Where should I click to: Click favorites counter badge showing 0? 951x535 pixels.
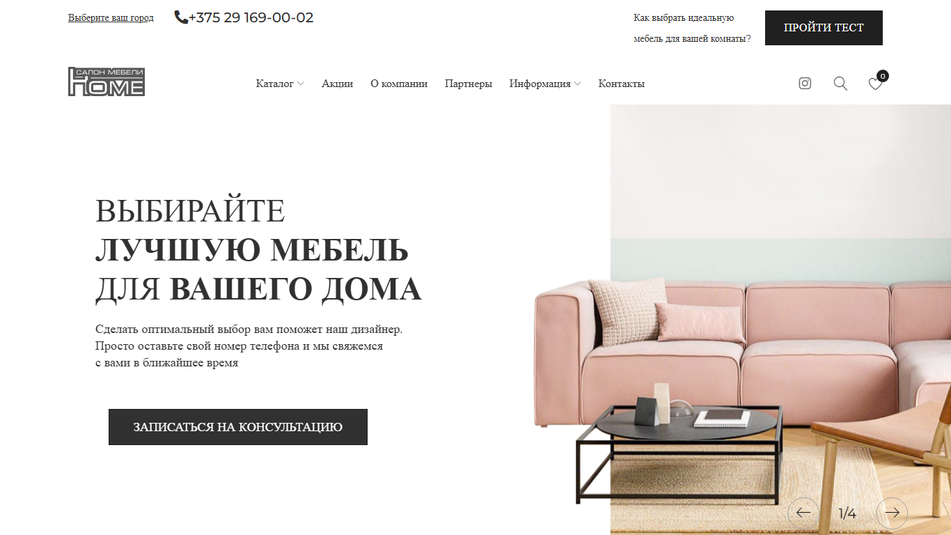click(883, 76)
